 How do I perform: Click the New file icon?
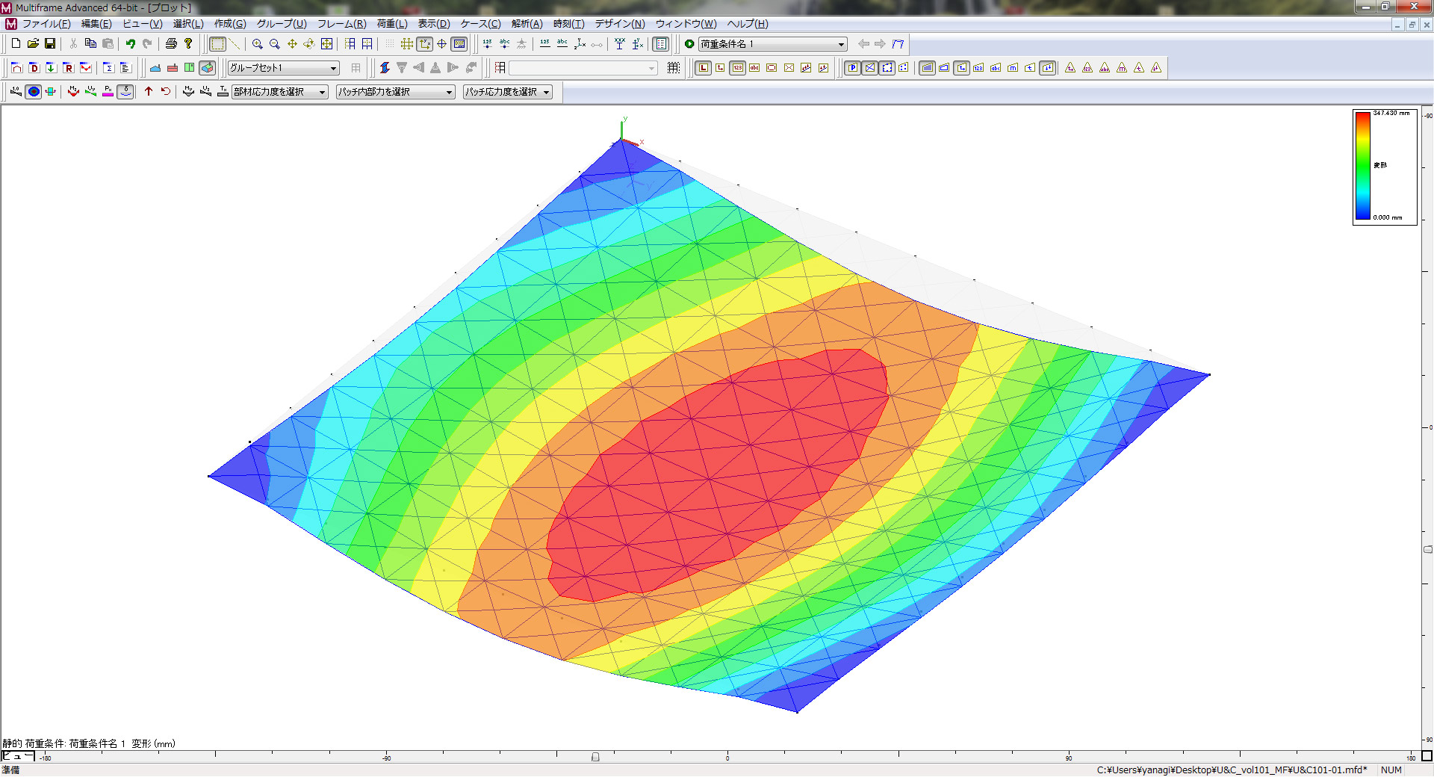coord(16,44)
